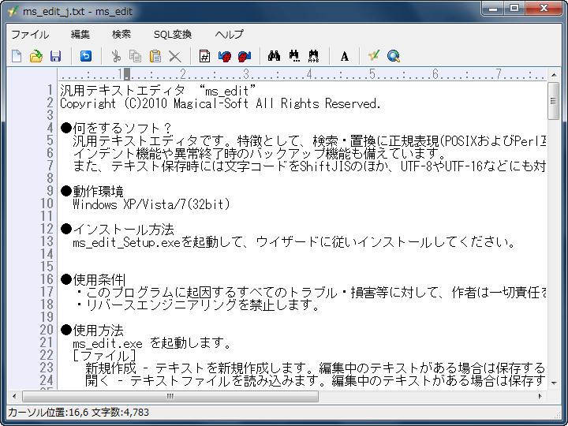568x426 pixels.
Task: Click the 新規作成 line in the text
Action: (315, 368)
